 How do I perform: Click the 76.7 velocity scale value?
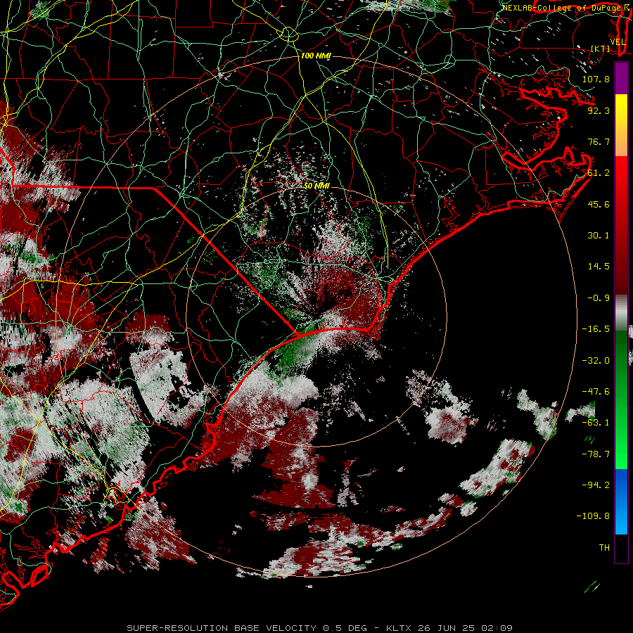tap(599, 141)
